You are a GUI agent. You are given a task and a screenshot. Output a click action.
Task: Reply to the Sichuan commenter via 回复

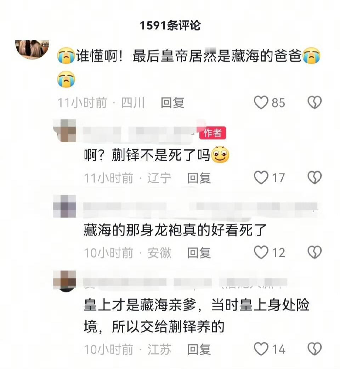[x=172, y=103]
